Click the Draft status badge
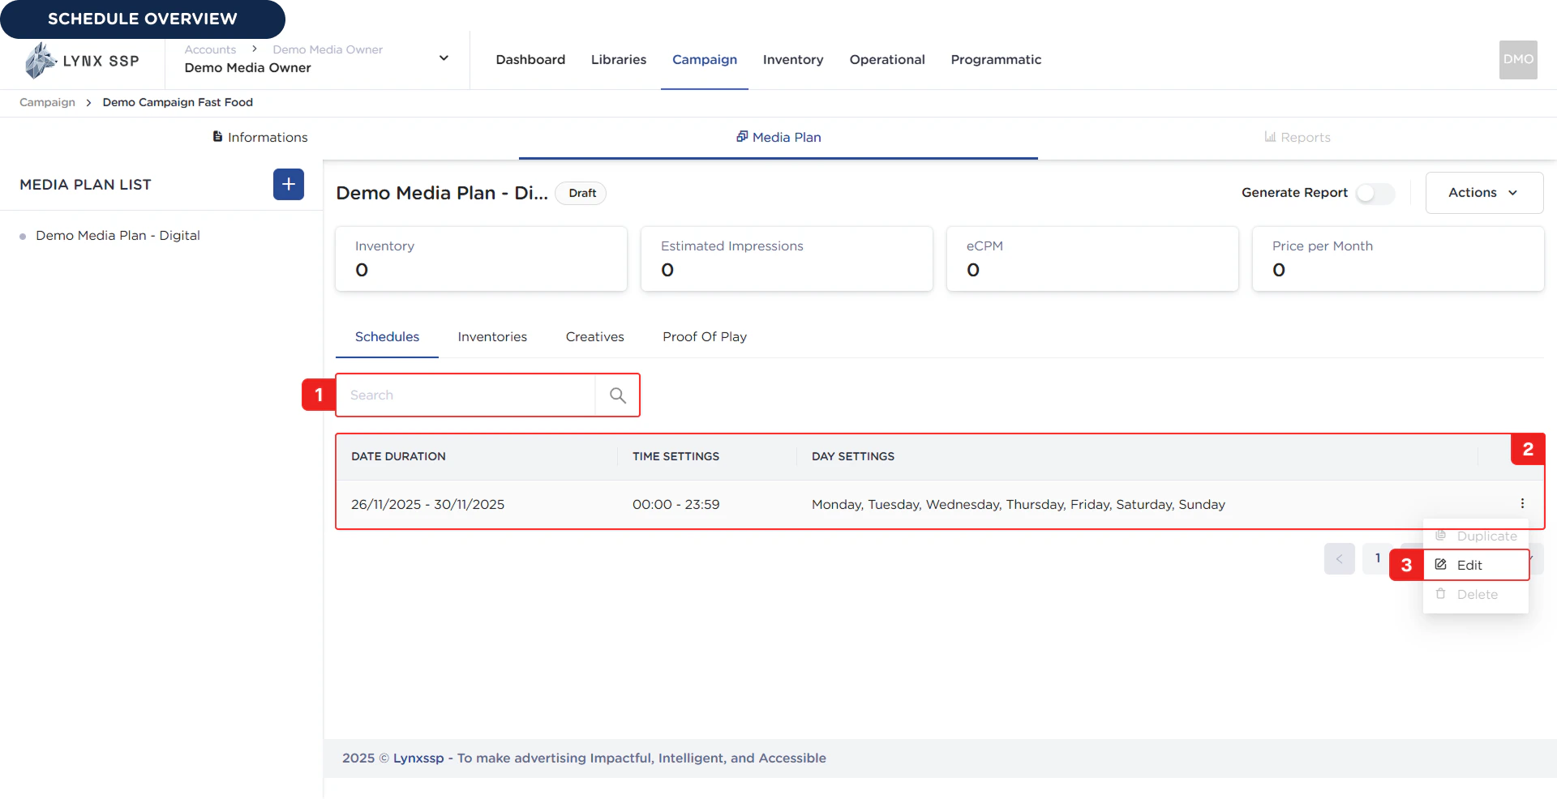The height and width of the screenshot is (799, 1557). (x=581, y=193)
